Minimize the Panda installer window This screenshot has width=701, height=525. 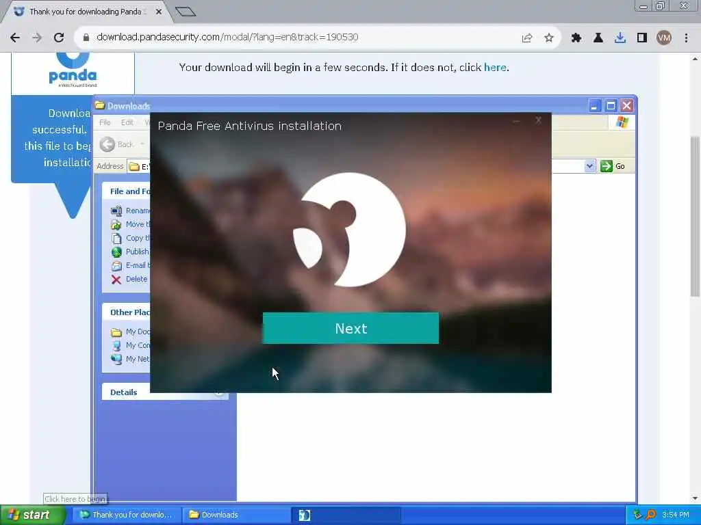(x=516, y=120)
